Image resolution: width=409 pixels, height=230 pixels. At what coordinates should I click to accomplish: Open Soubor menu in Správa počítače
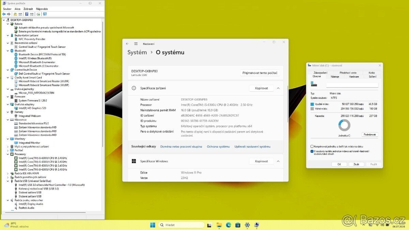(7, 9)
